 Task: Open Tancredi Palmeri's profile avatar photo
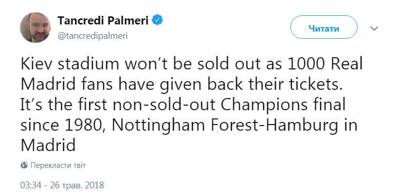(35, 28)
